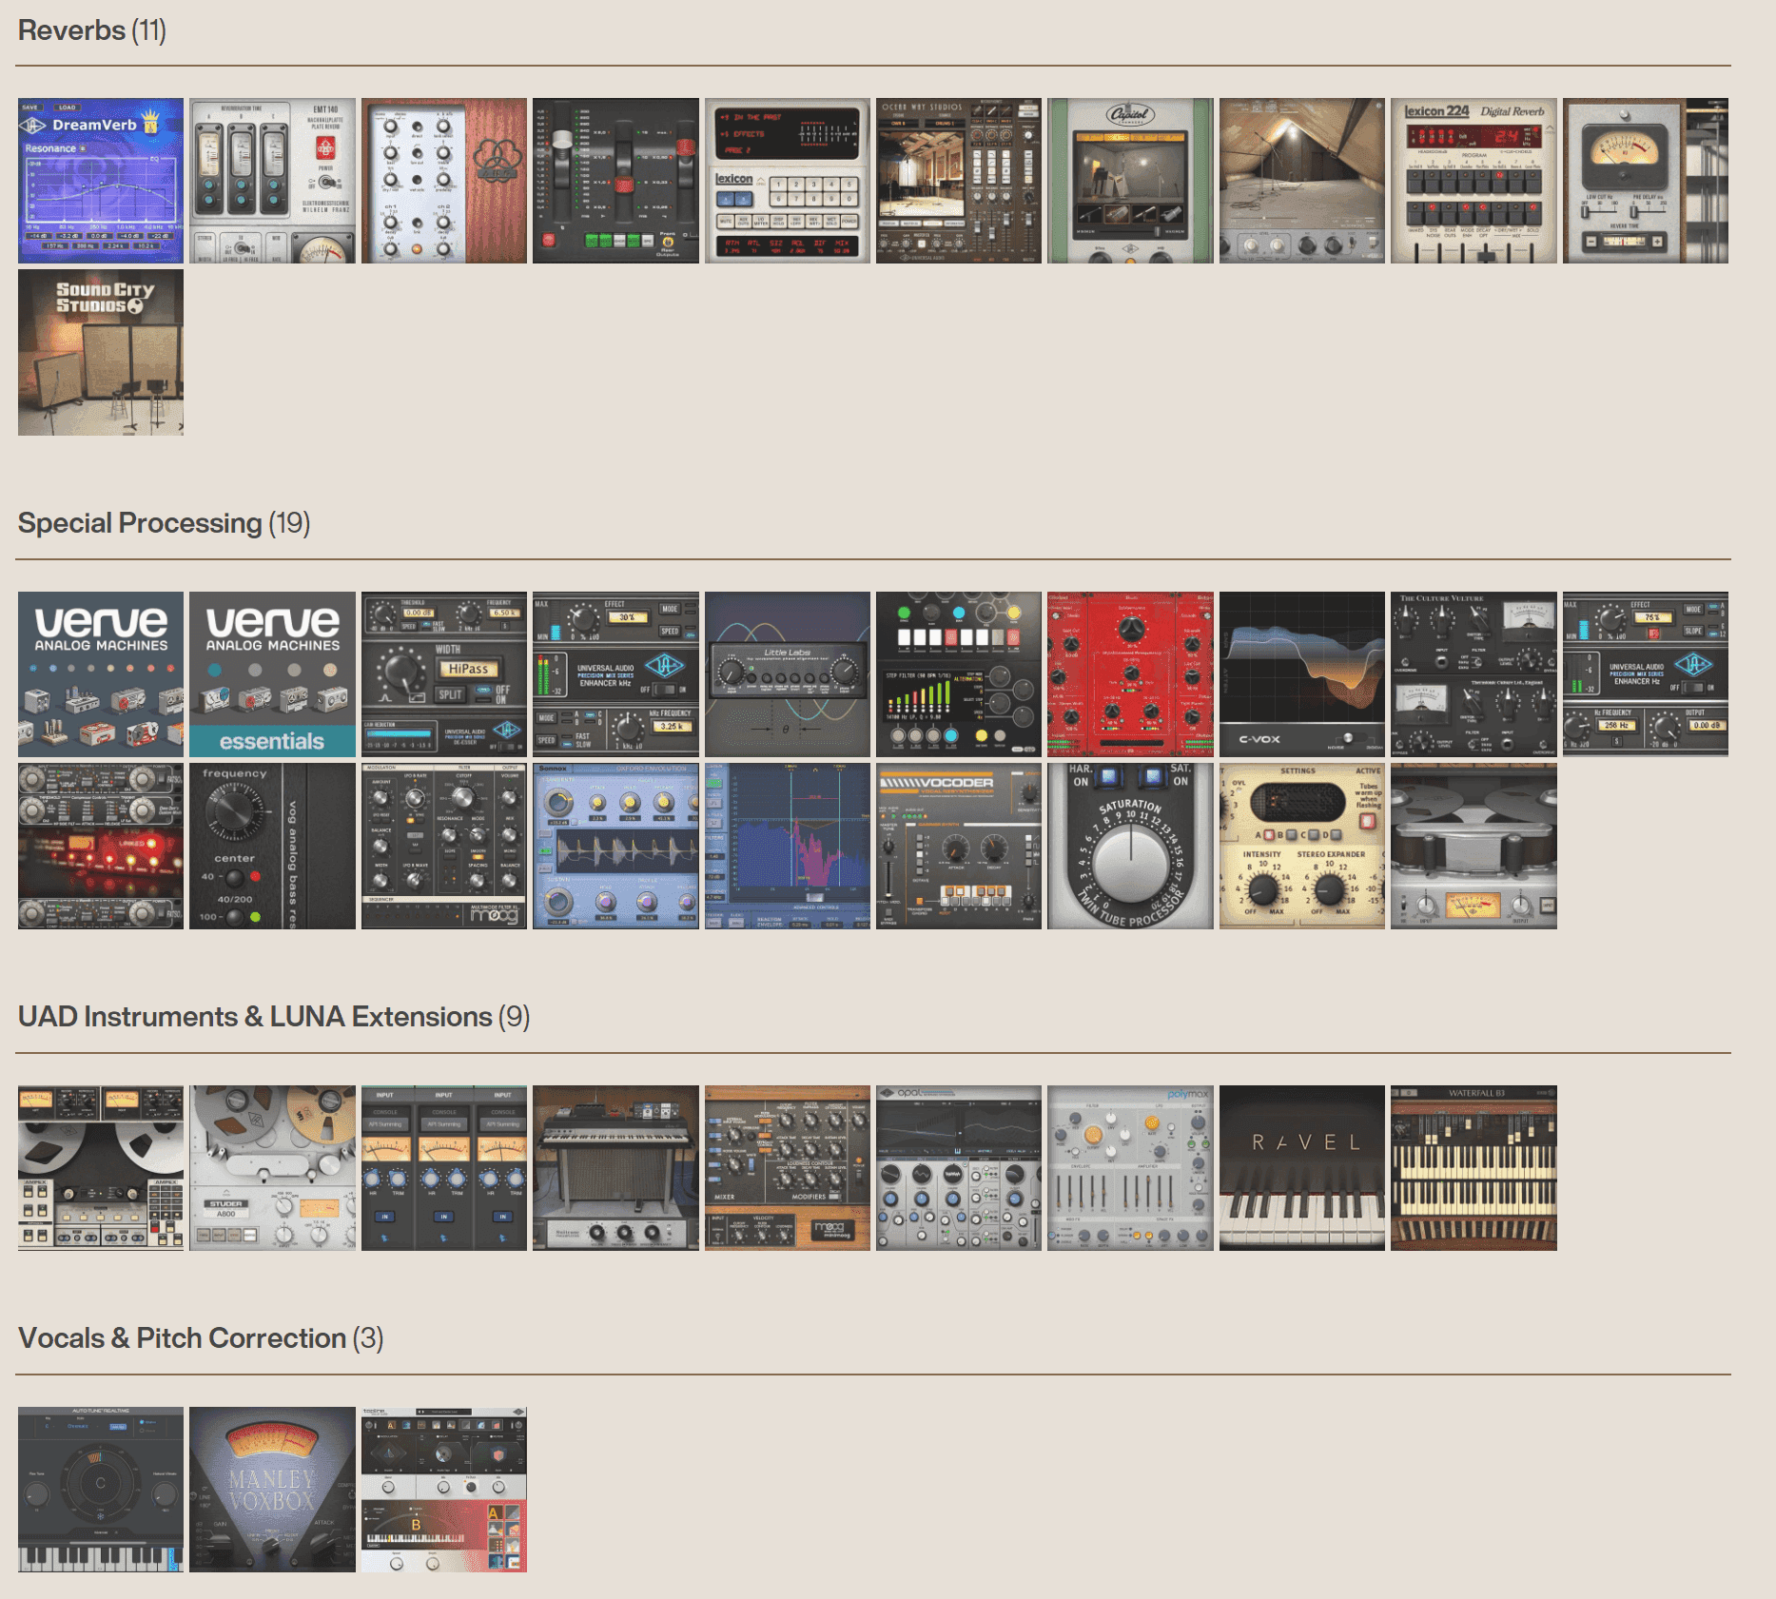Open the Vocoder plugin thumbnail
The image size is (1776, 1599).
coord(958,846)
